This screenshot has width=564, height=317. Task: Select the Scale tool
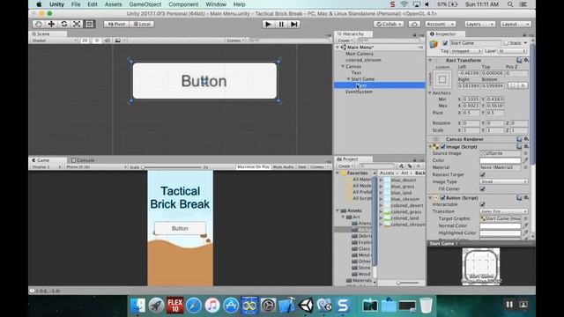[x=77, y=24]
